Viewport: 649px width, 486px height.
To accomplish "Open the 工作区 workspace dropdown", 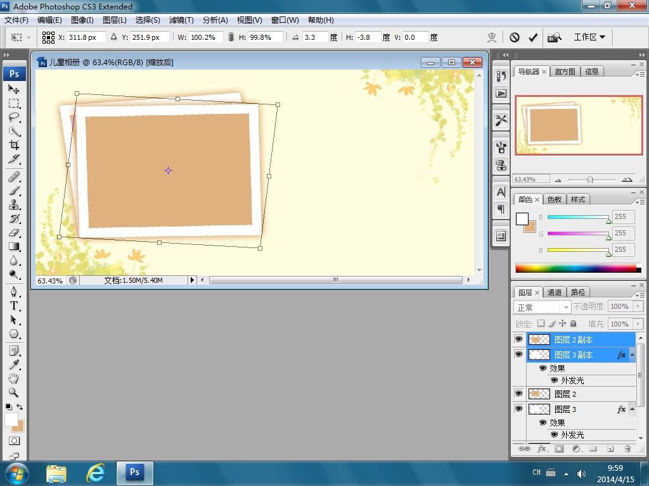I will 589,37.
